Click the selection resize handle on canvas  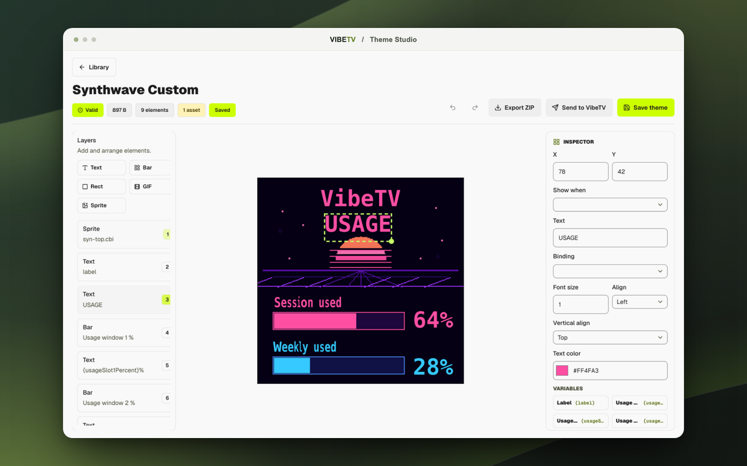pyautogui.click(x=392, y=241)
